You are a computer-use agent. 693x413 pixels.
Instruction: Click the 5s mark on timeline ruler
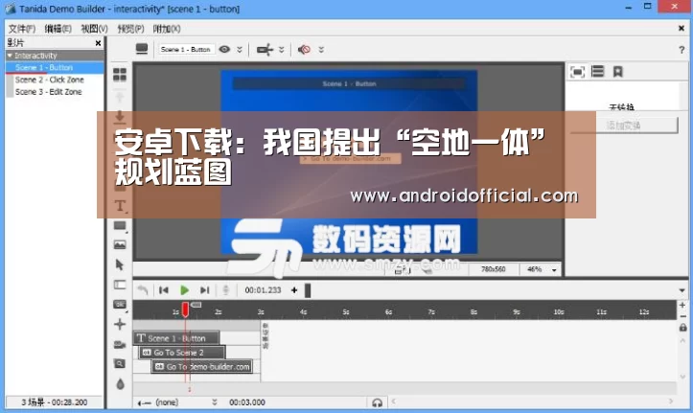click(346, 311)
